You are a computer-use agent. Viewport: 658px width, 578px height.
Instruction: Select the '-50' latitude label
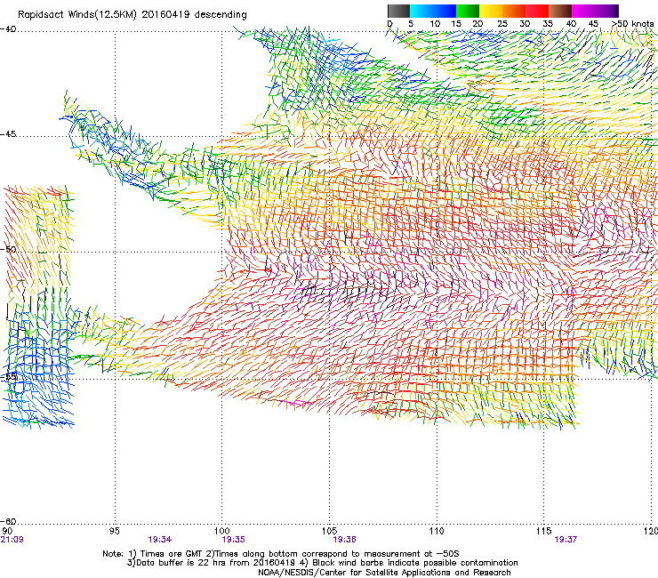tap(8, 249)
